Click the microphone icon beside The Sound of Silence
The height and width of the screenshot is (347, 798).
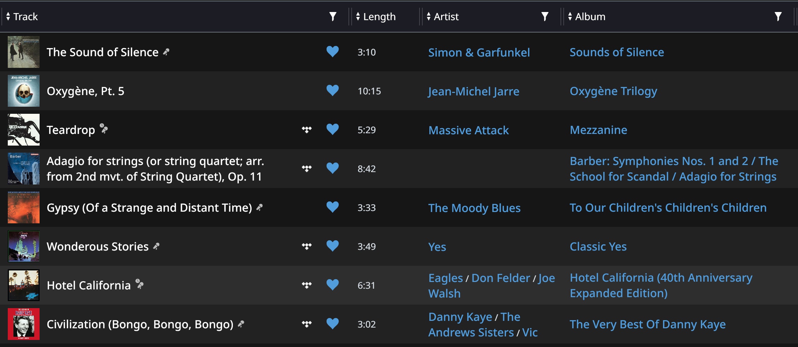[x=166, y=52]
